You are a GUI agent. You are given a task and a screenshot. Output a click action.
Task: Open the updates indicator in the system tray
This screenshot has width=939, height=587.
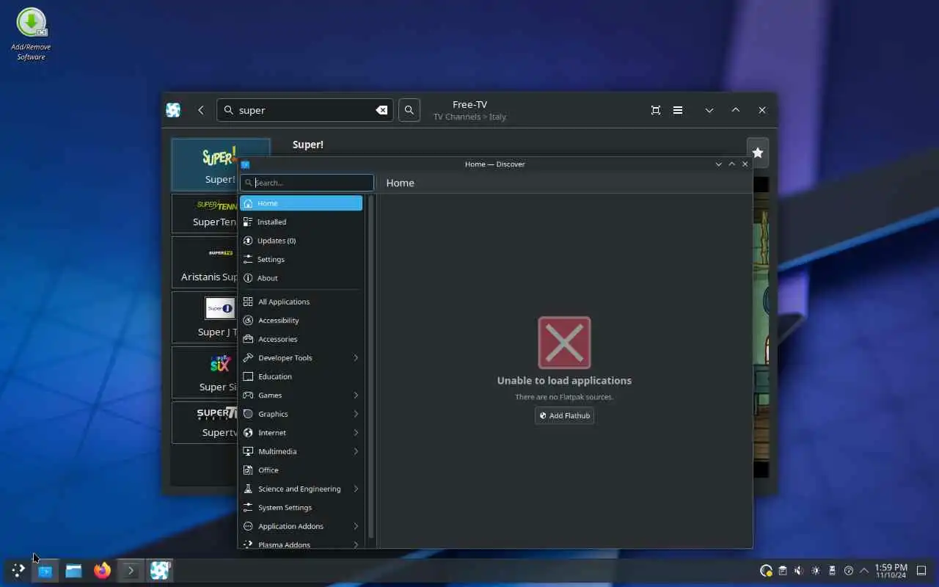coord(766,571)
